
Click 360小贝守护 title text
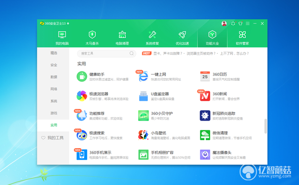click(162, 114)
